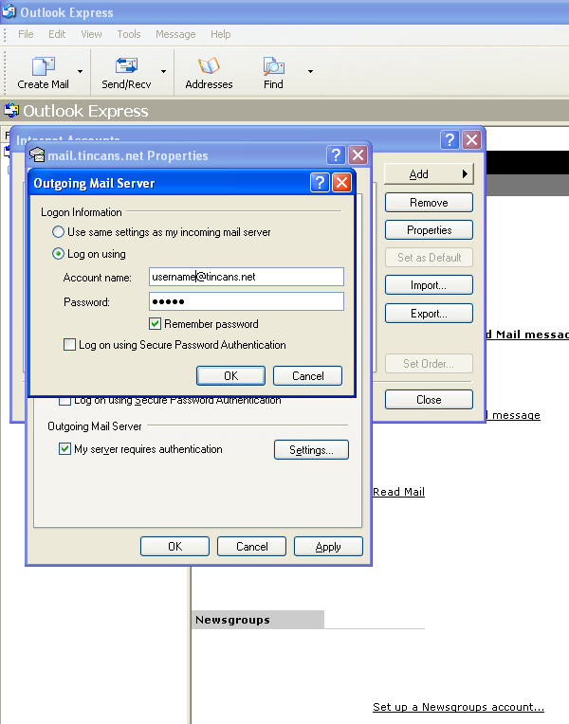Open the Add submenu in Internet Accounts
The width and height of the screenshot is (569, 724).
click(x=429, y=174)
